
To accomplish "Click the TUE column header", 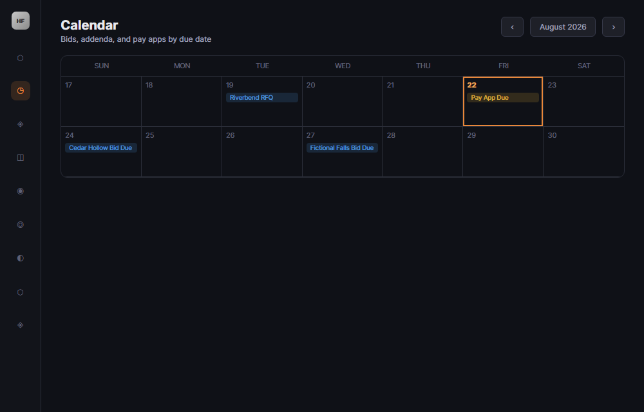I will tap(263, 66).
